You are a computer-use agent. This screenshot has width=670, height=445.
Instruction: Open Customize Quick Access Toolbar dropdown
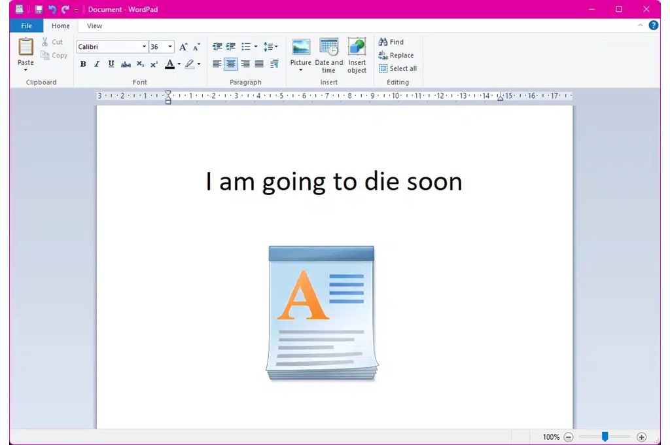click(x=77, y=10)
